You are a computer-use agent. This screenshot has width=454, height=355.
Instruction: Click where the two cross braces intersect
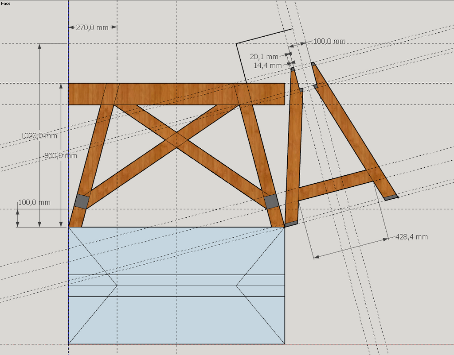coord(176,140)
